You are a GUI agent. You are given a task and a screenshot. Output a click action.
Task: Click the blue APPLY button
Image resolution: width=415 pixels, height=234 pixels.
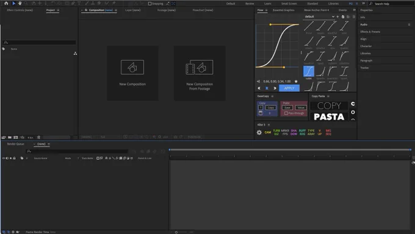click(x=289, y=88)
